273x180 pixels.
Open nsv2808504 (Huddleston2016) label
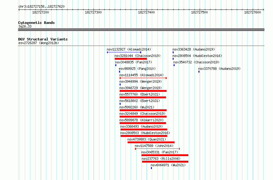[197, 56]
